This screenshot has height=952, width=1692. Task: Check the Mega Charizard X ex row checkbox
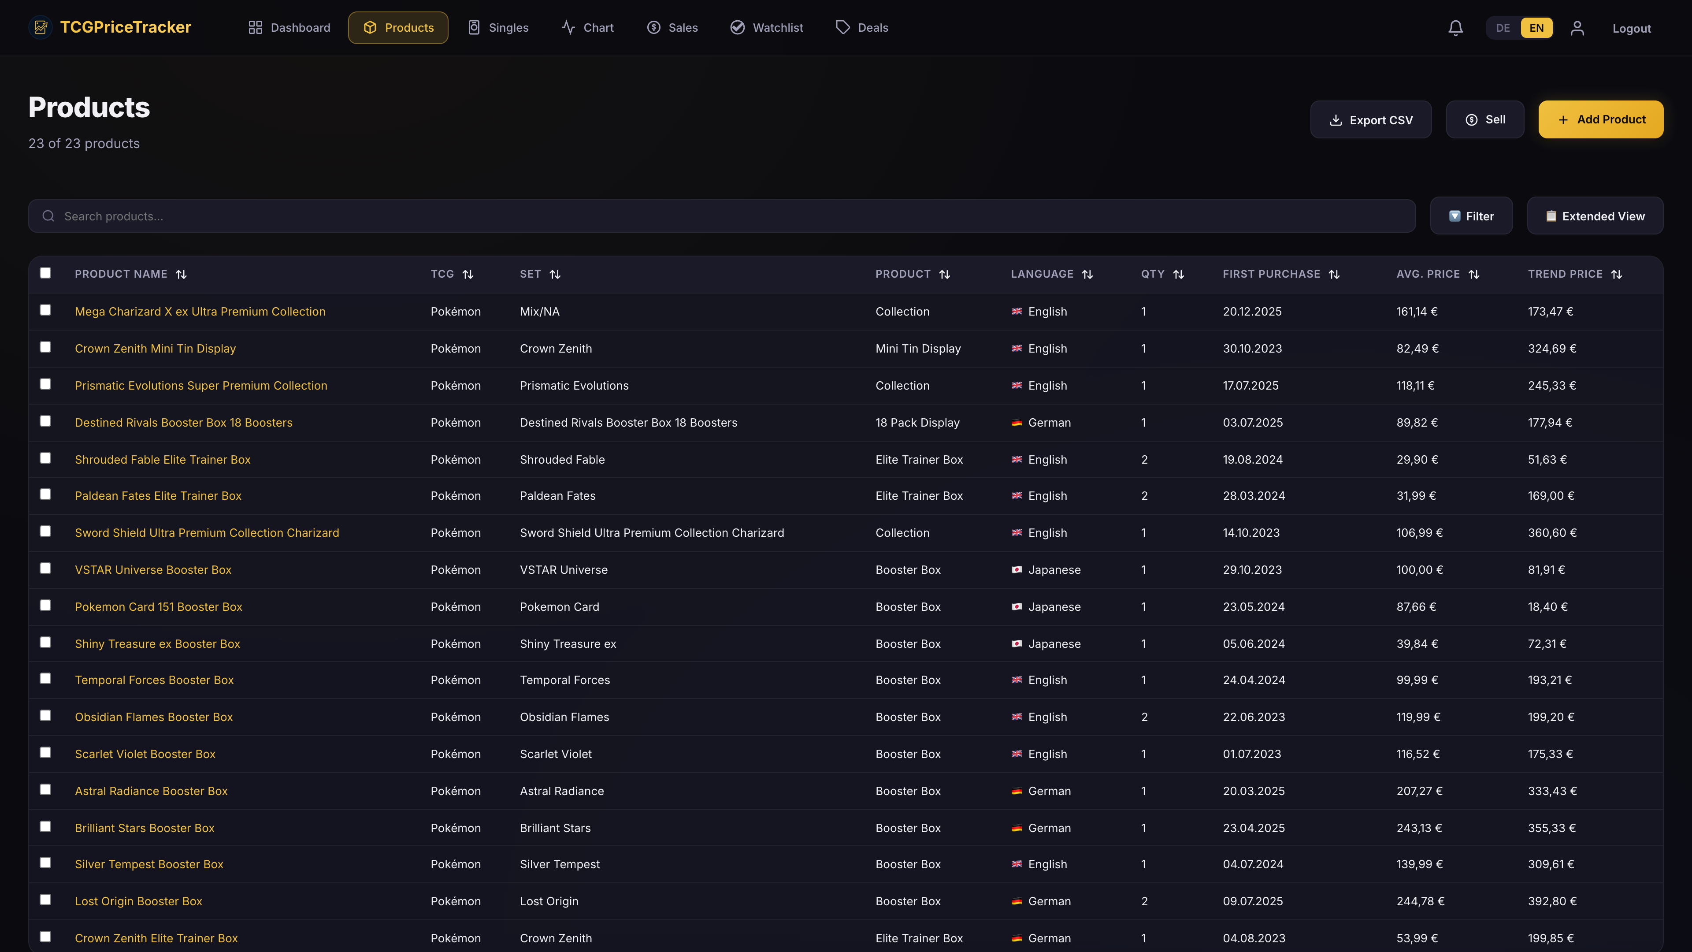[x=45, y=310]
